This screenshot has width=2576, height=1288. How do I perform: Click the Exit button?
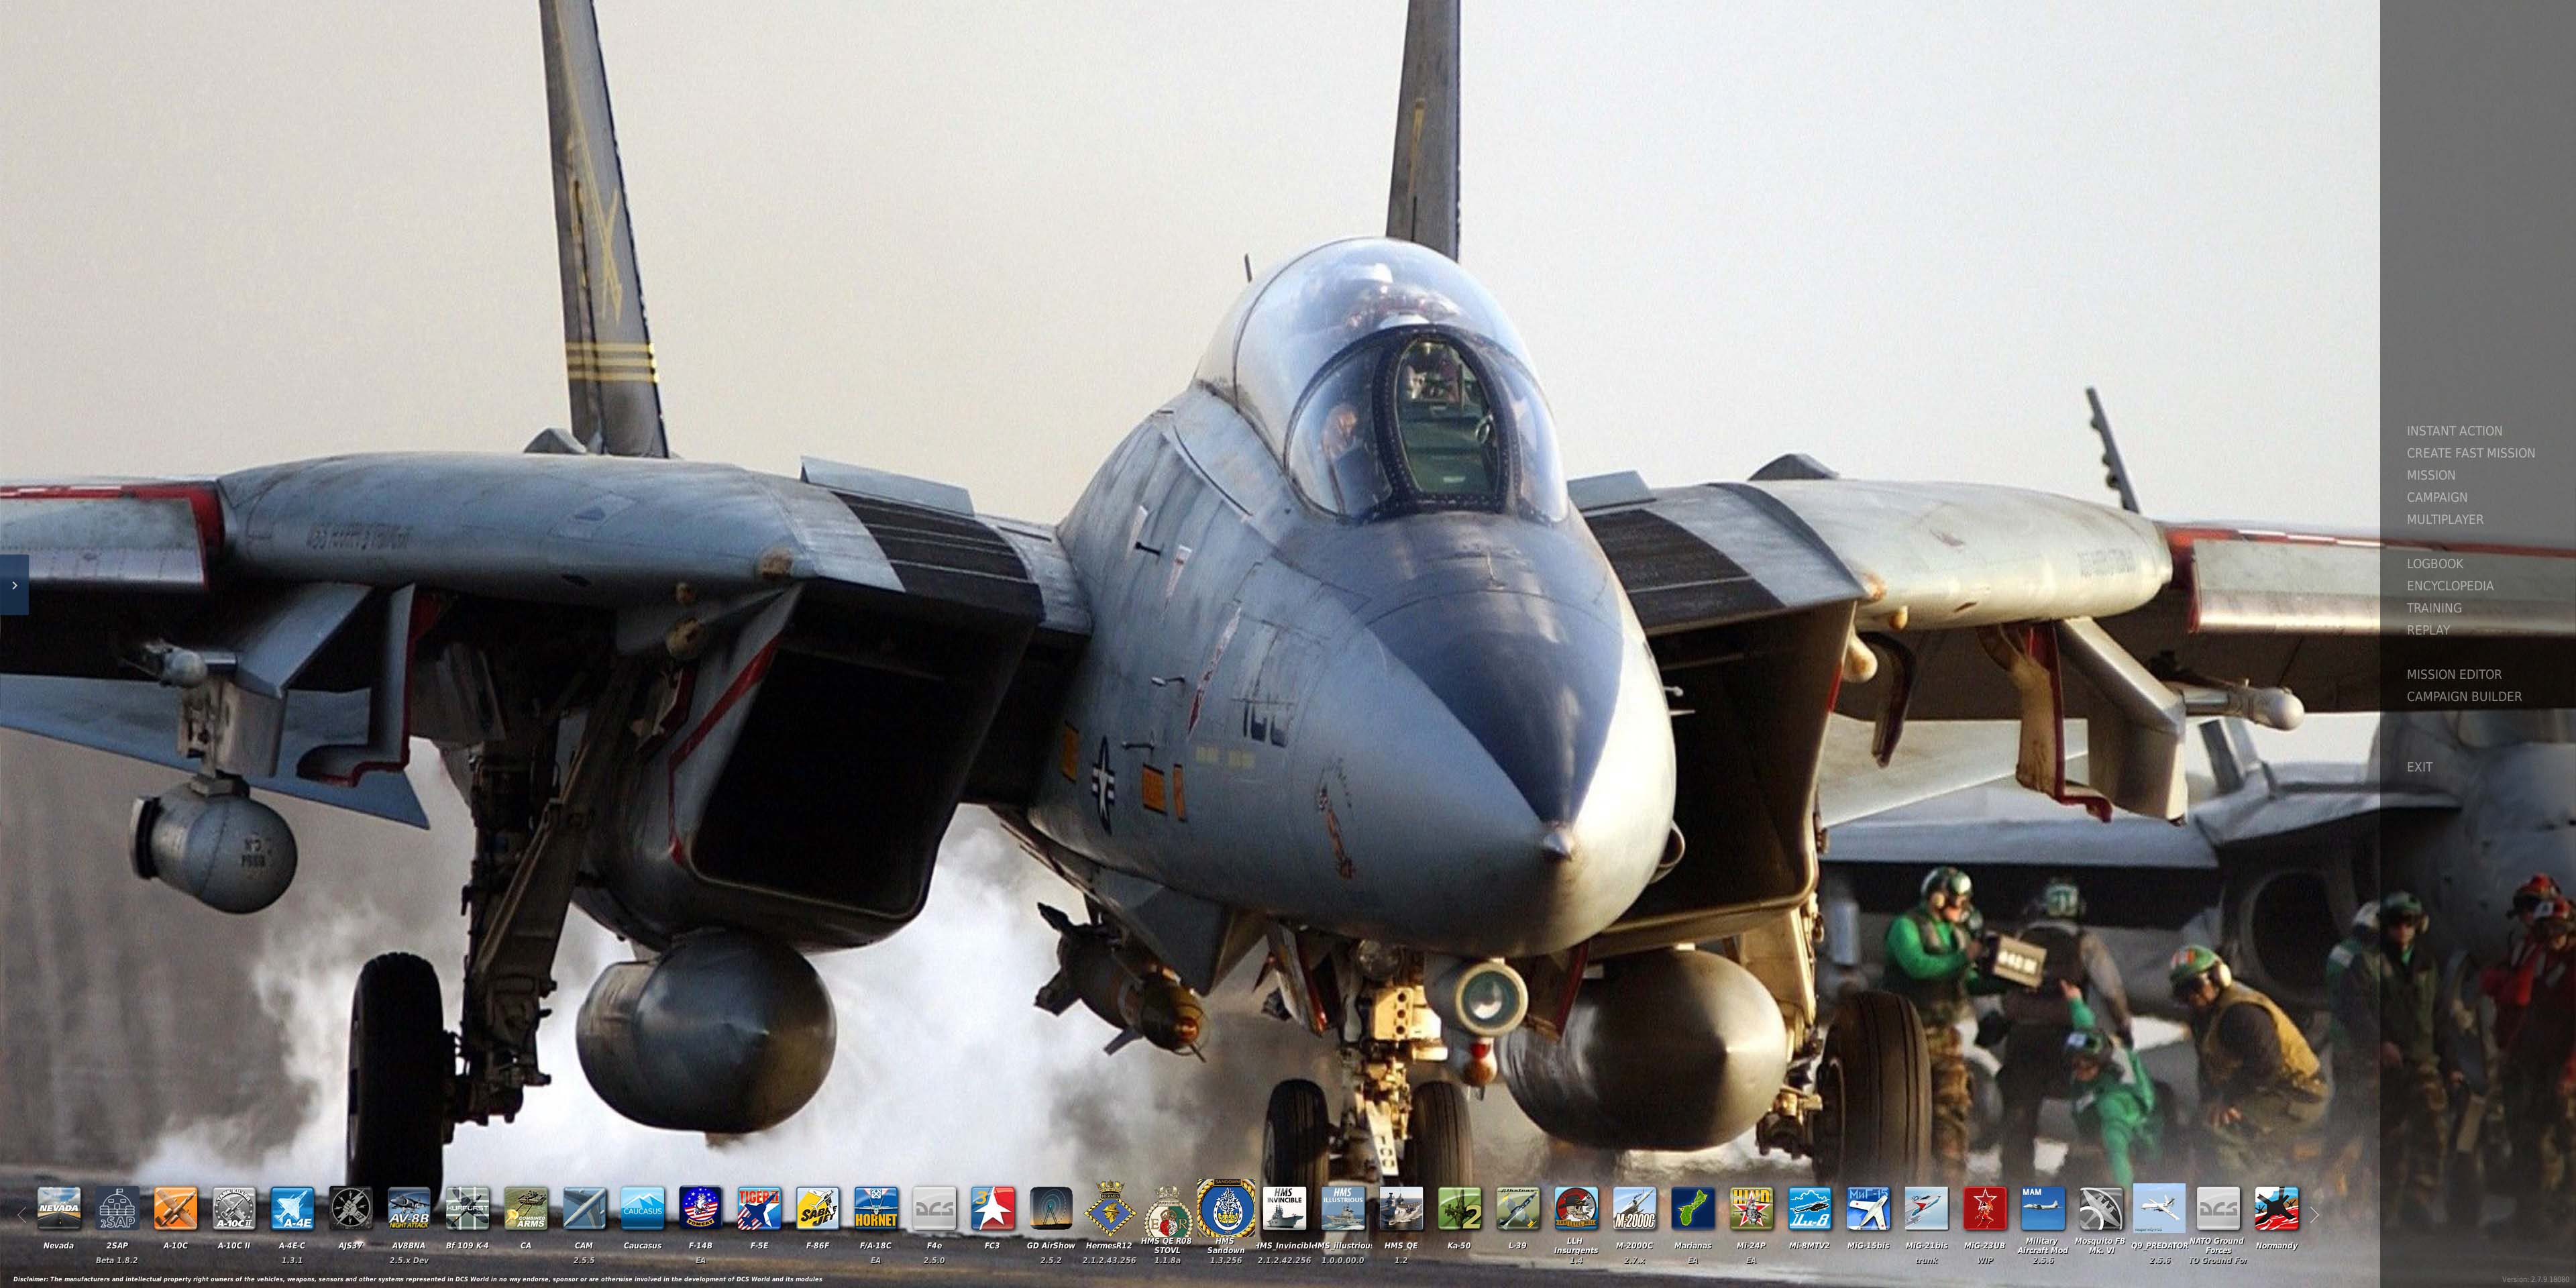(2419, 767)
